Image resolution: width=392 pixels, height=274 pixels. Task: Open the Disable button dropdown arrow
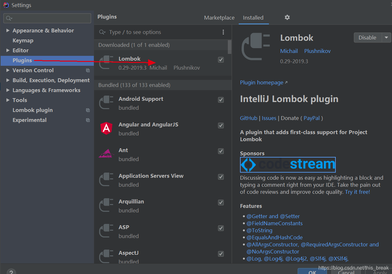click(x=386, y=38)
